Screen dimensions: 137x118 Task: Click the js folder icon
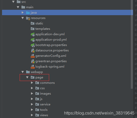pos(37,99)
